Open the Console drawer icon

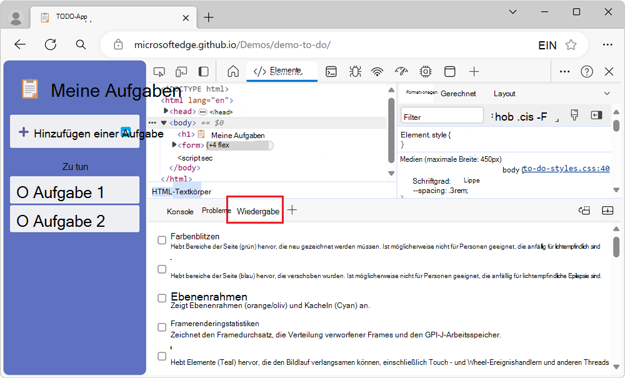(x=331, y=71)
